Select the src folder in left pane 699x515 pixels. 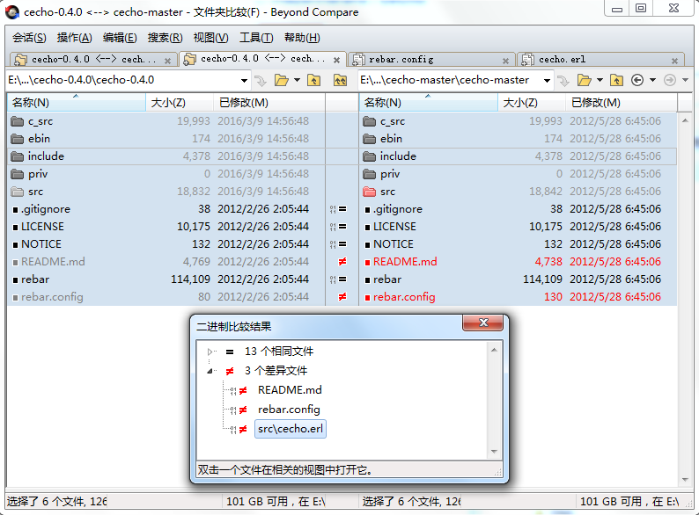(x=166, y=192)
